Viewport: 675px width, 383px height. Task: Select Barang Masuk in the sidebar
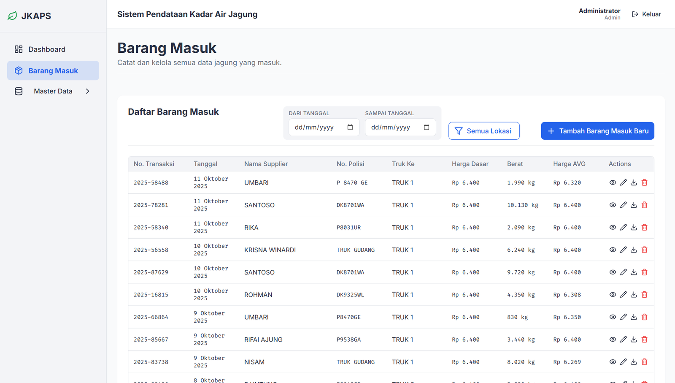[53, 71]
